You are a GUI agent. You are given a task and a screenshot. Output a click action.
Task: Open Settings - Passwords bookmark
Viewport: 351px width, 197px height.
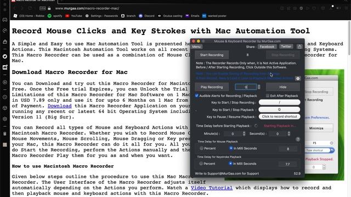(101, 16)
